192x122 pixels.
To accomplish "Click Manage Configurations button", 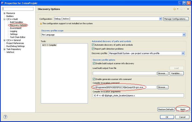I will [176, 19].
